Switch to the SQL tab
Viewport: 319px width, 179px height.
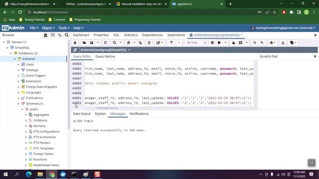click(x=116, y=35)
